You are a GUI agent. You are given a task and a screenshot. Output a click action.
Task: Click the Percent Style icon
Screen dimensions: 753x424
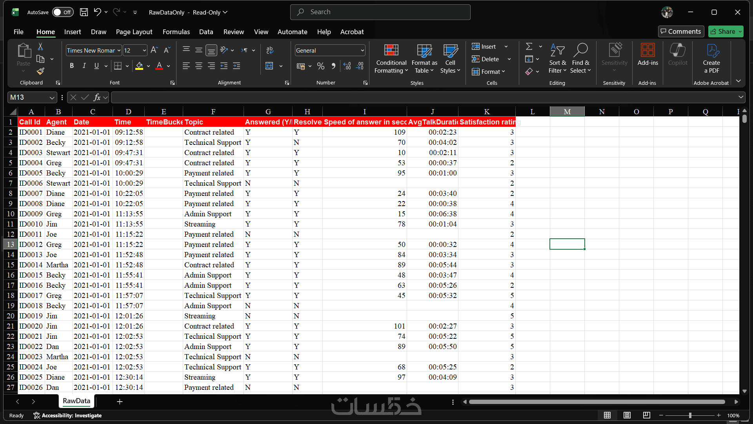point(321,66)
